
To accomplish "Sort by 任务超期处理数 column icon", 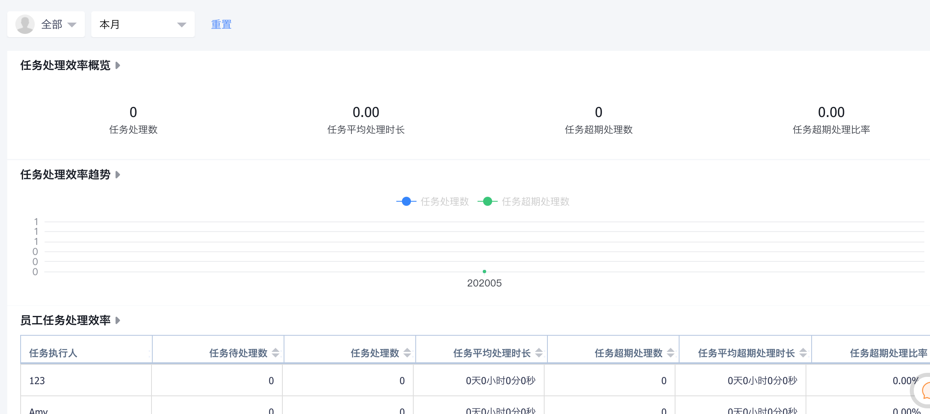I will coord(671,353).
